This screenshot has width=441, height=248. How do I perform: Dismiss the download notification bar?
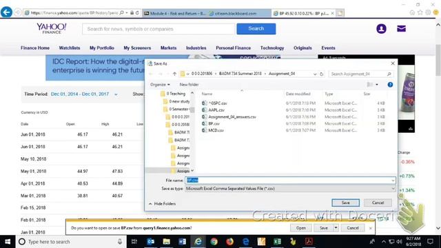click(371, 228)
